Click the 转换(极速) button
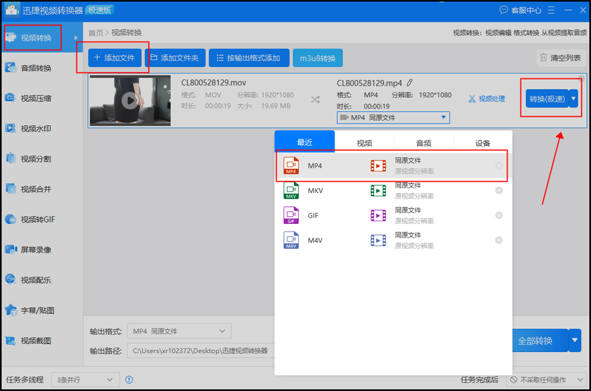The width and height of the screenshot is (591, 391). [547, 99]
